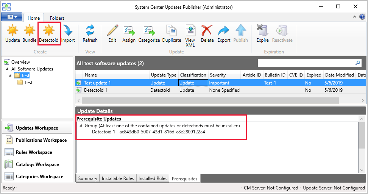368x194 pixels.
Task: Sort by the Classification column
Action: tap(193, 75)
